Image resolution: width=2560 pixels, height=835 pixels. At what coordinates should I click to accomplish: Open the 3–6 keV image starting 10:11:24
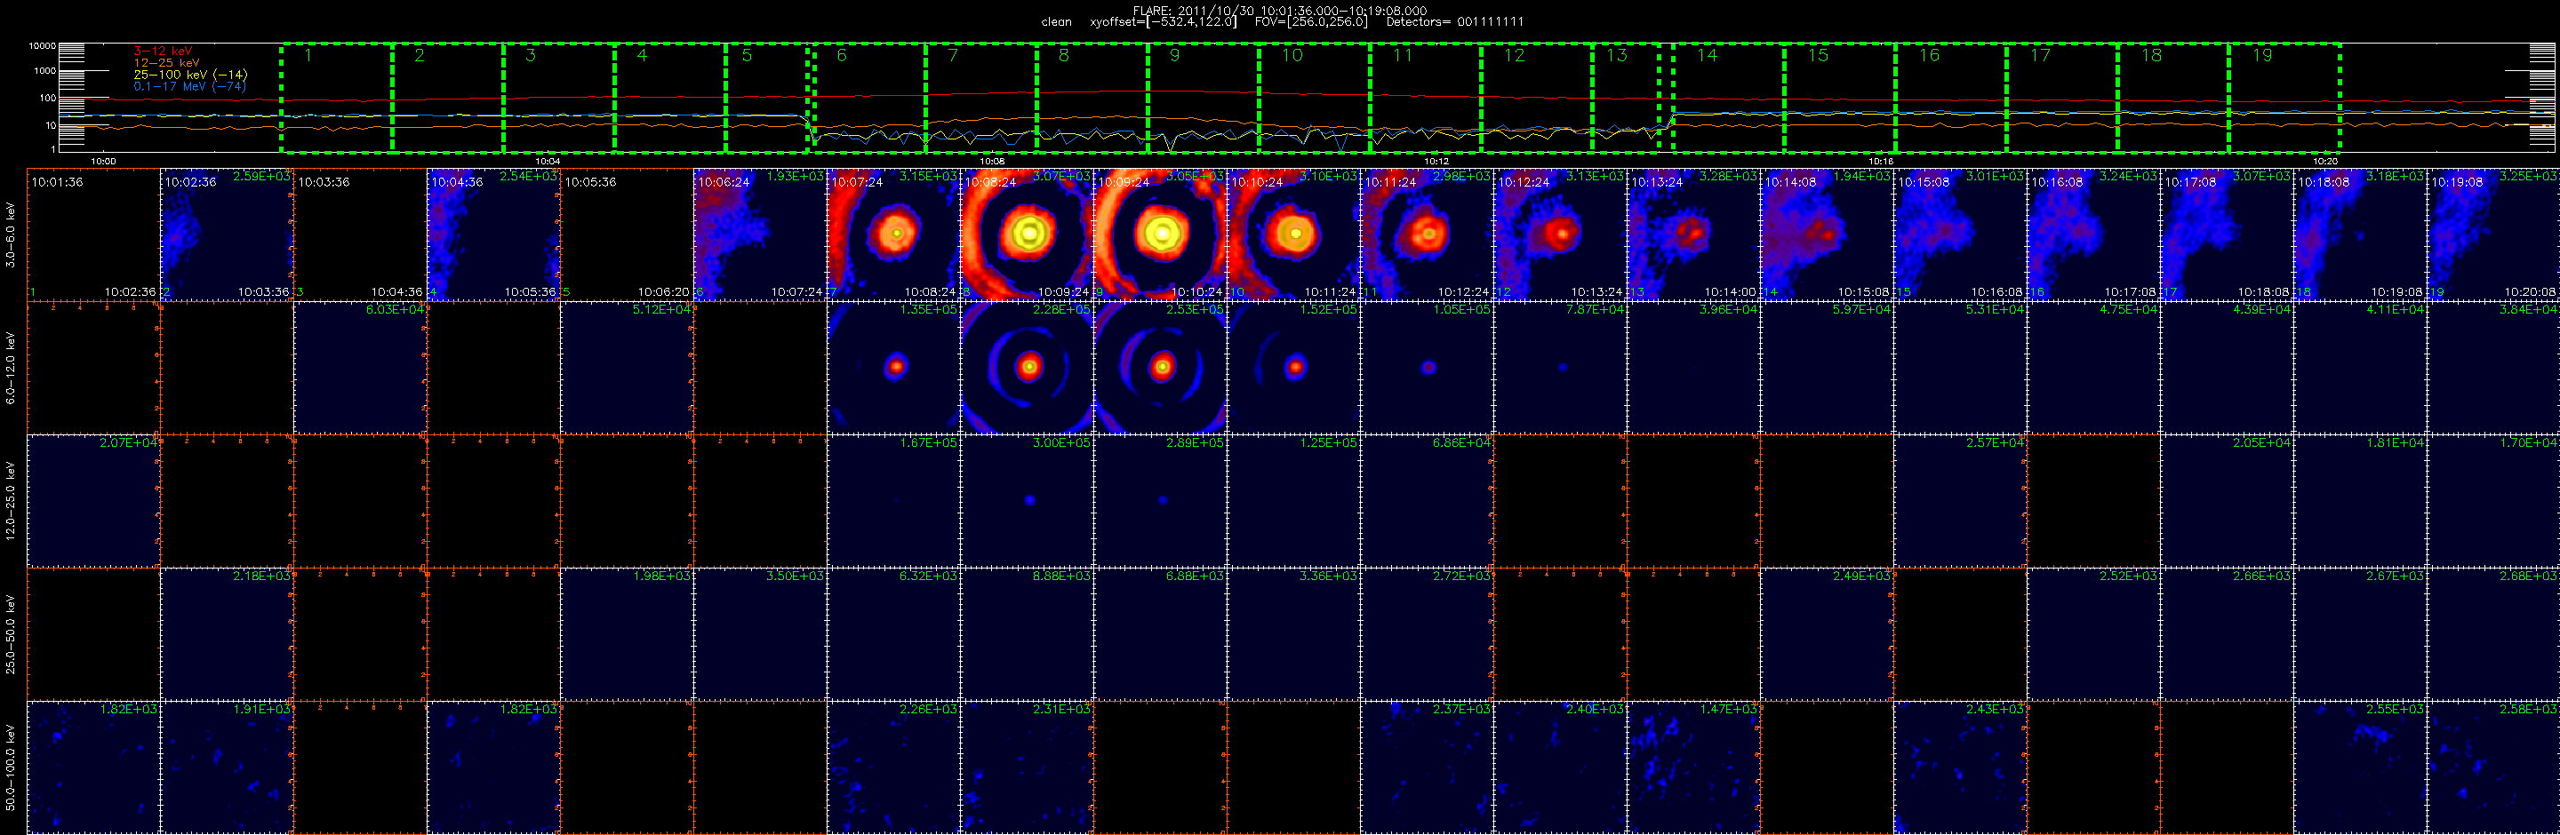pyautogui.click(x=1426, y=235)
